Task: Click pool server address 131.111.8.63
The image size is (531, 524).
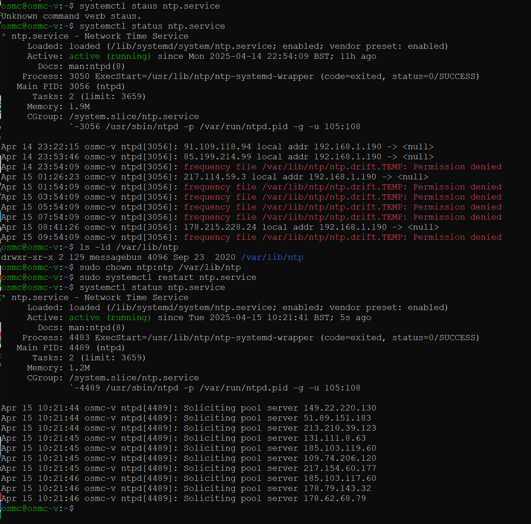Action: point(334,438)
